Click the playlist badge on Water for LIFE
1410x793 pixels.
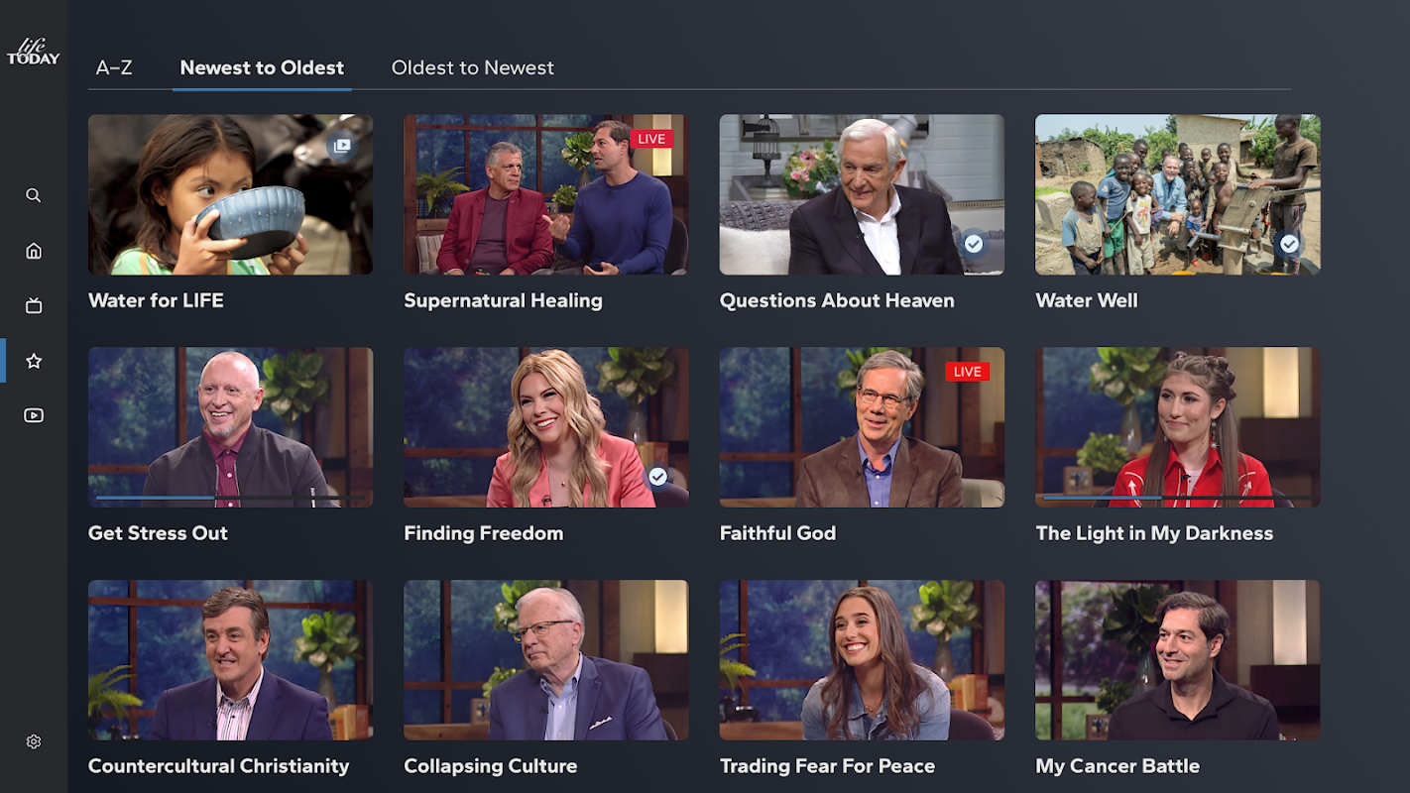342,146
